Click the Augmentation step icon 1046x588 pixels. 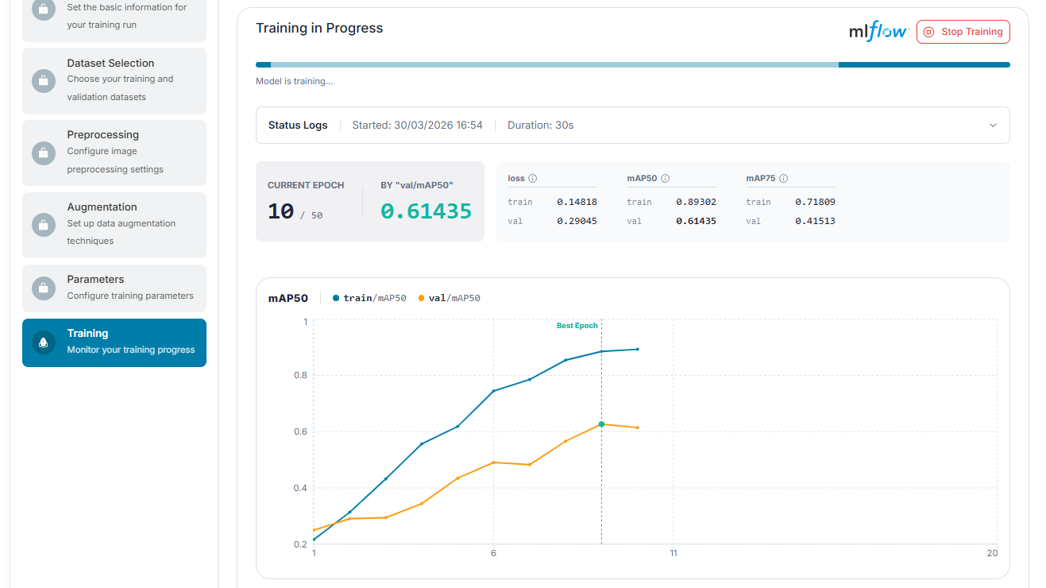[x=43, y=225]
